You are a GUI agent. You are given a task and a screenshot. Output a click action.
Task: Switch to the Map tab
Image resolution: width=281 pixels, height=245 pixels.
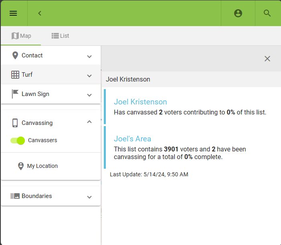(x=21, y=36)
